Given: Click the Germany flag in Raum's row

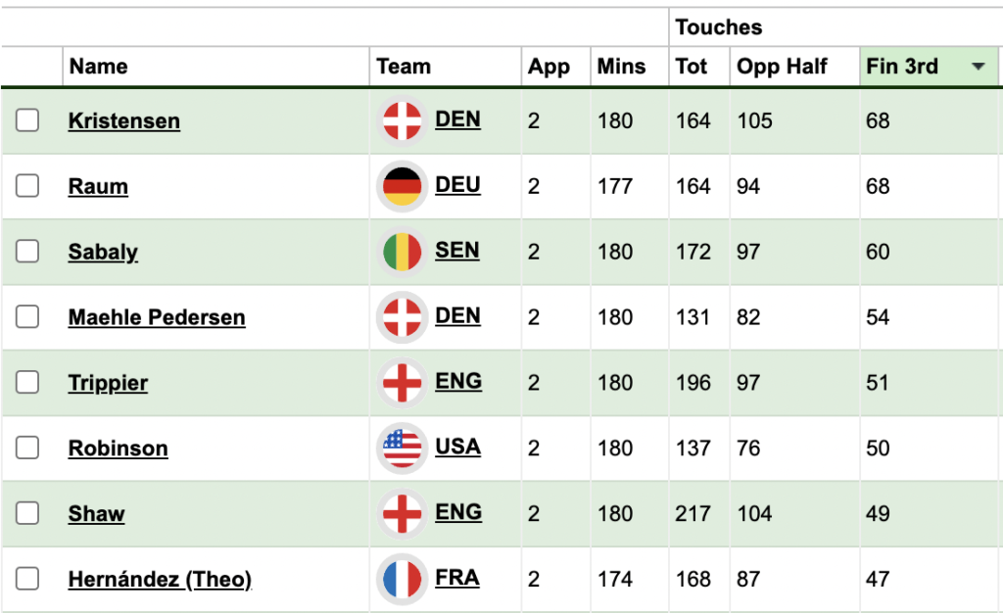Looking at the screenshot, I should click(x=402, y=186).
